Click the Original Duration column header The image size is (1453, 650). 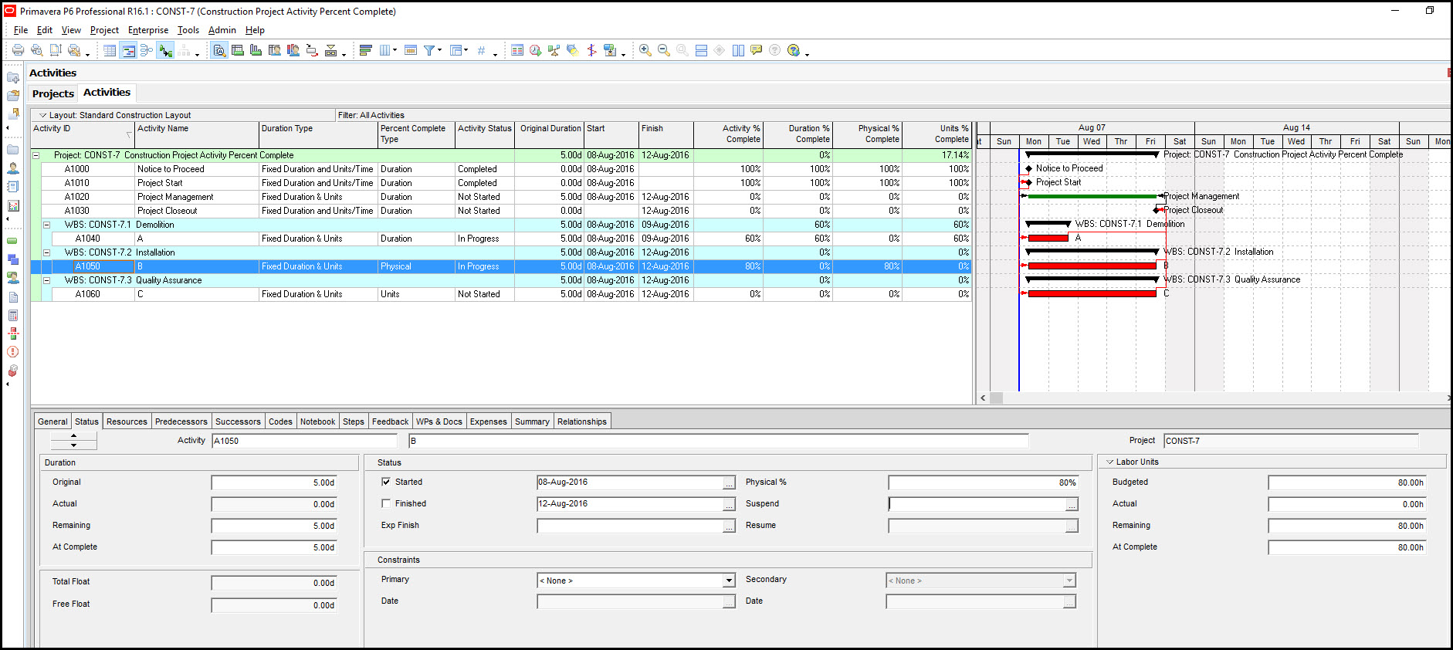click(x=550, y=135)
